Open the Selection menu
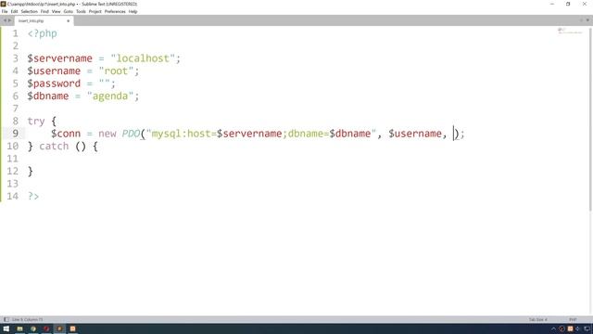This screenshot has width=593, height=334. tap(29, 12)
